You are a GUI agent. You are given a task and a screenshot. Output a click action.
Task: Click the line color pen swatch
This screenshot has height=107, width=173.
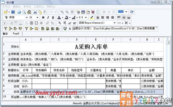(x=74, y=18)
